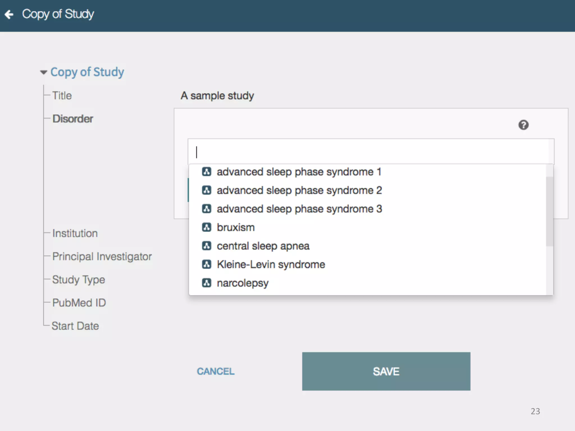Click icon beside advanced sleep phase syndrome 1
Viewport: 575px width, 431px height.
(207, 172)
